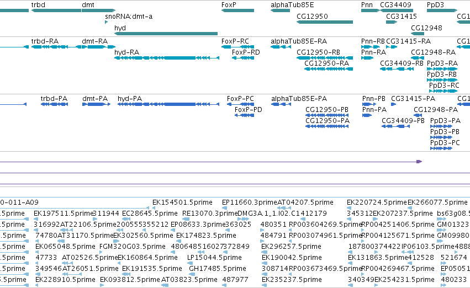The height and width of the screenshot is (288, 470).
Task: Select the FoxP gene feature
Action: (237, 10)
